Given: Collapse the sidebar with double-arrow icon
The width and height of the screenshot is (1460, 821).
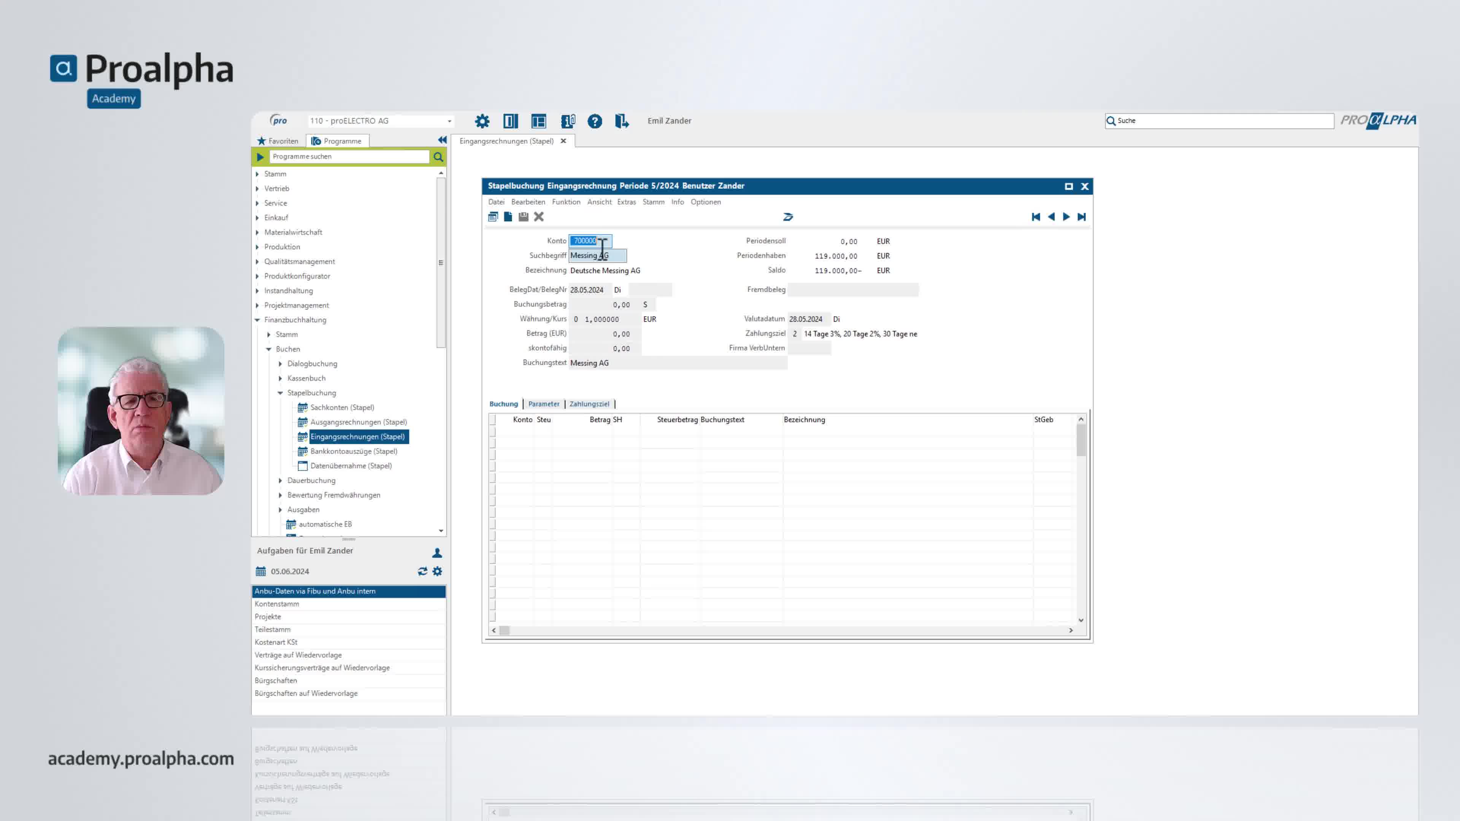Looking at the screenshot, I should (x=442, y=140).
